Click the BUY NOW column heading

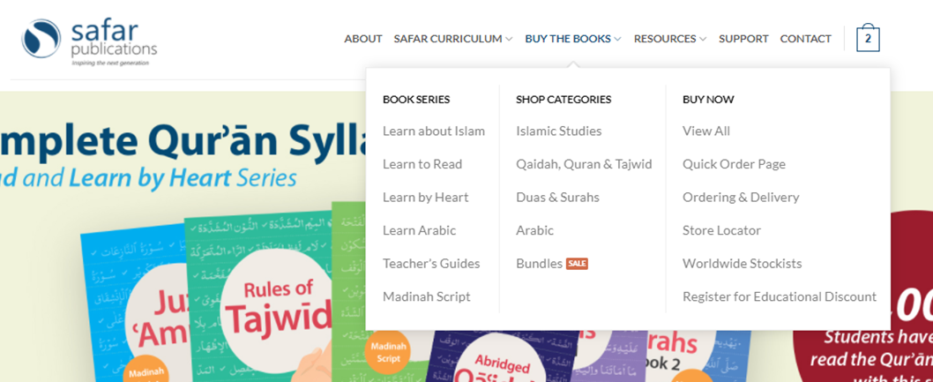tap(708, 100)
